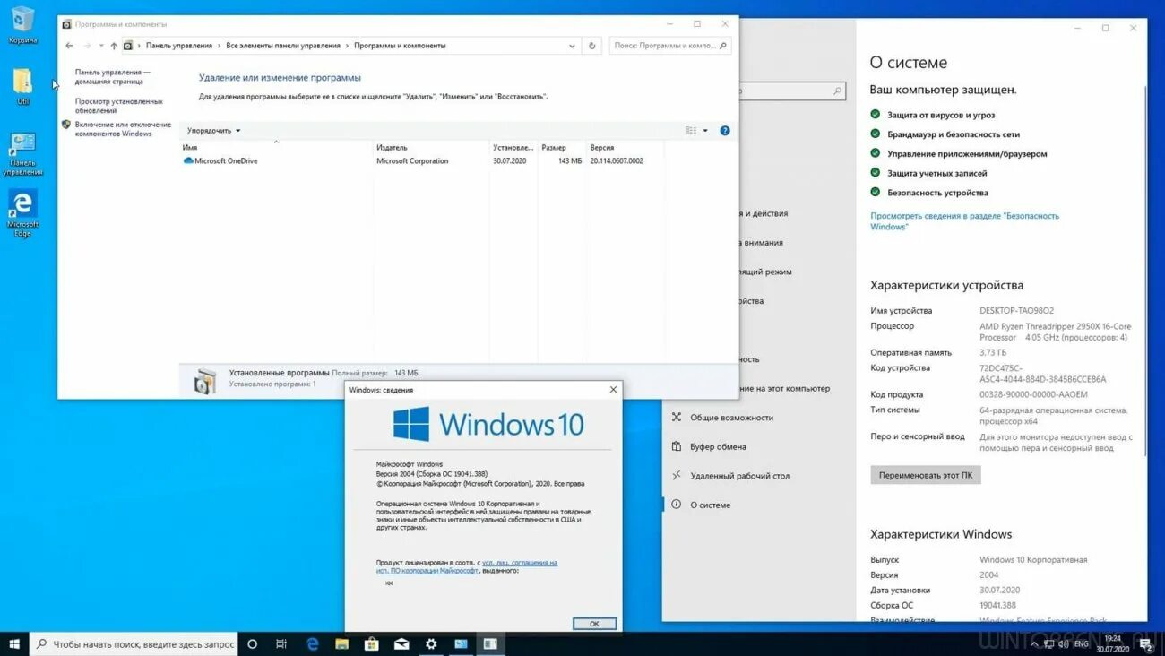Viewport: 1165px width, 656px height.
Task: Open Windows Security details link
Action: 964,221
